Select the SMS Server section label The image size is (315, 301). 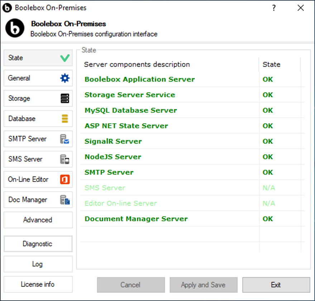(x=25, y=159)
